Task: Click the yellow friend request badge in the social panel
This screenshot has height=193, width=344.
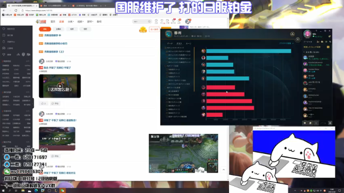Action: [x=328, y=47]
